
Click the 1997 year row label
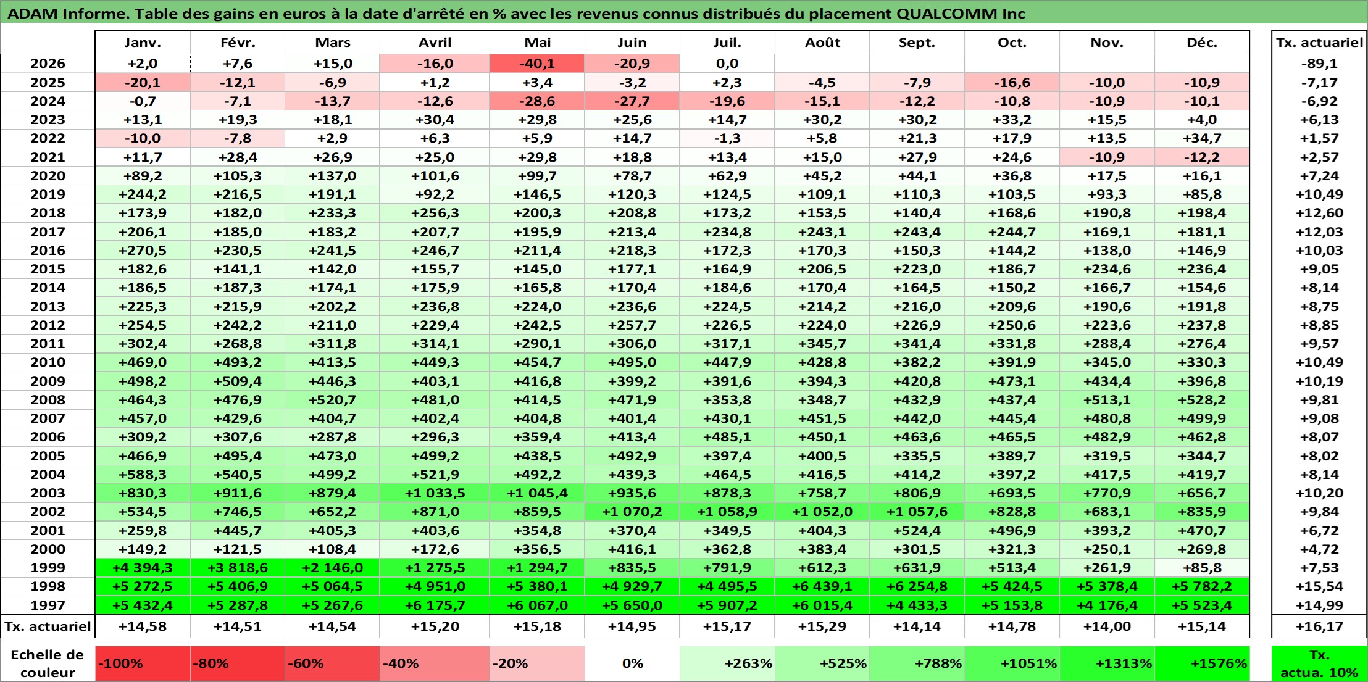point(48,605)
